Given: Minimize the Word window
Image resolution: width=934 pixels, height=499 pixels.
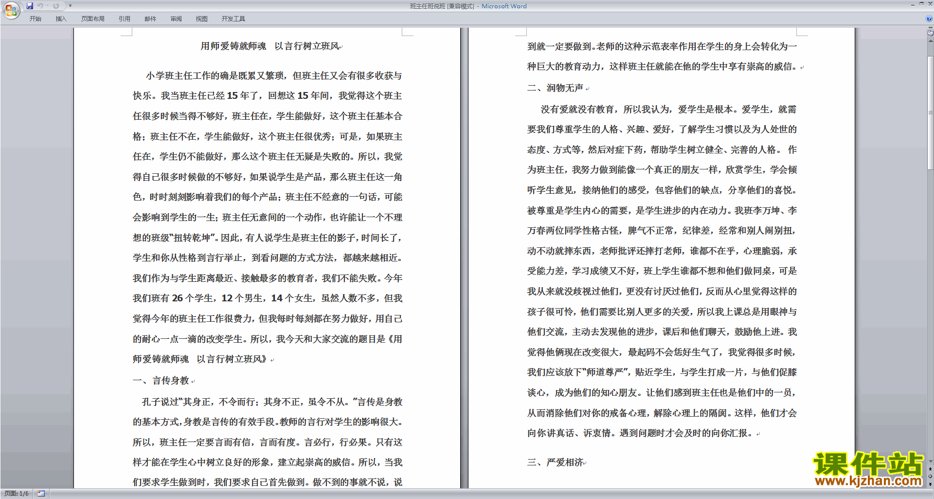Looking at the screenshot, I should [913, 4].
